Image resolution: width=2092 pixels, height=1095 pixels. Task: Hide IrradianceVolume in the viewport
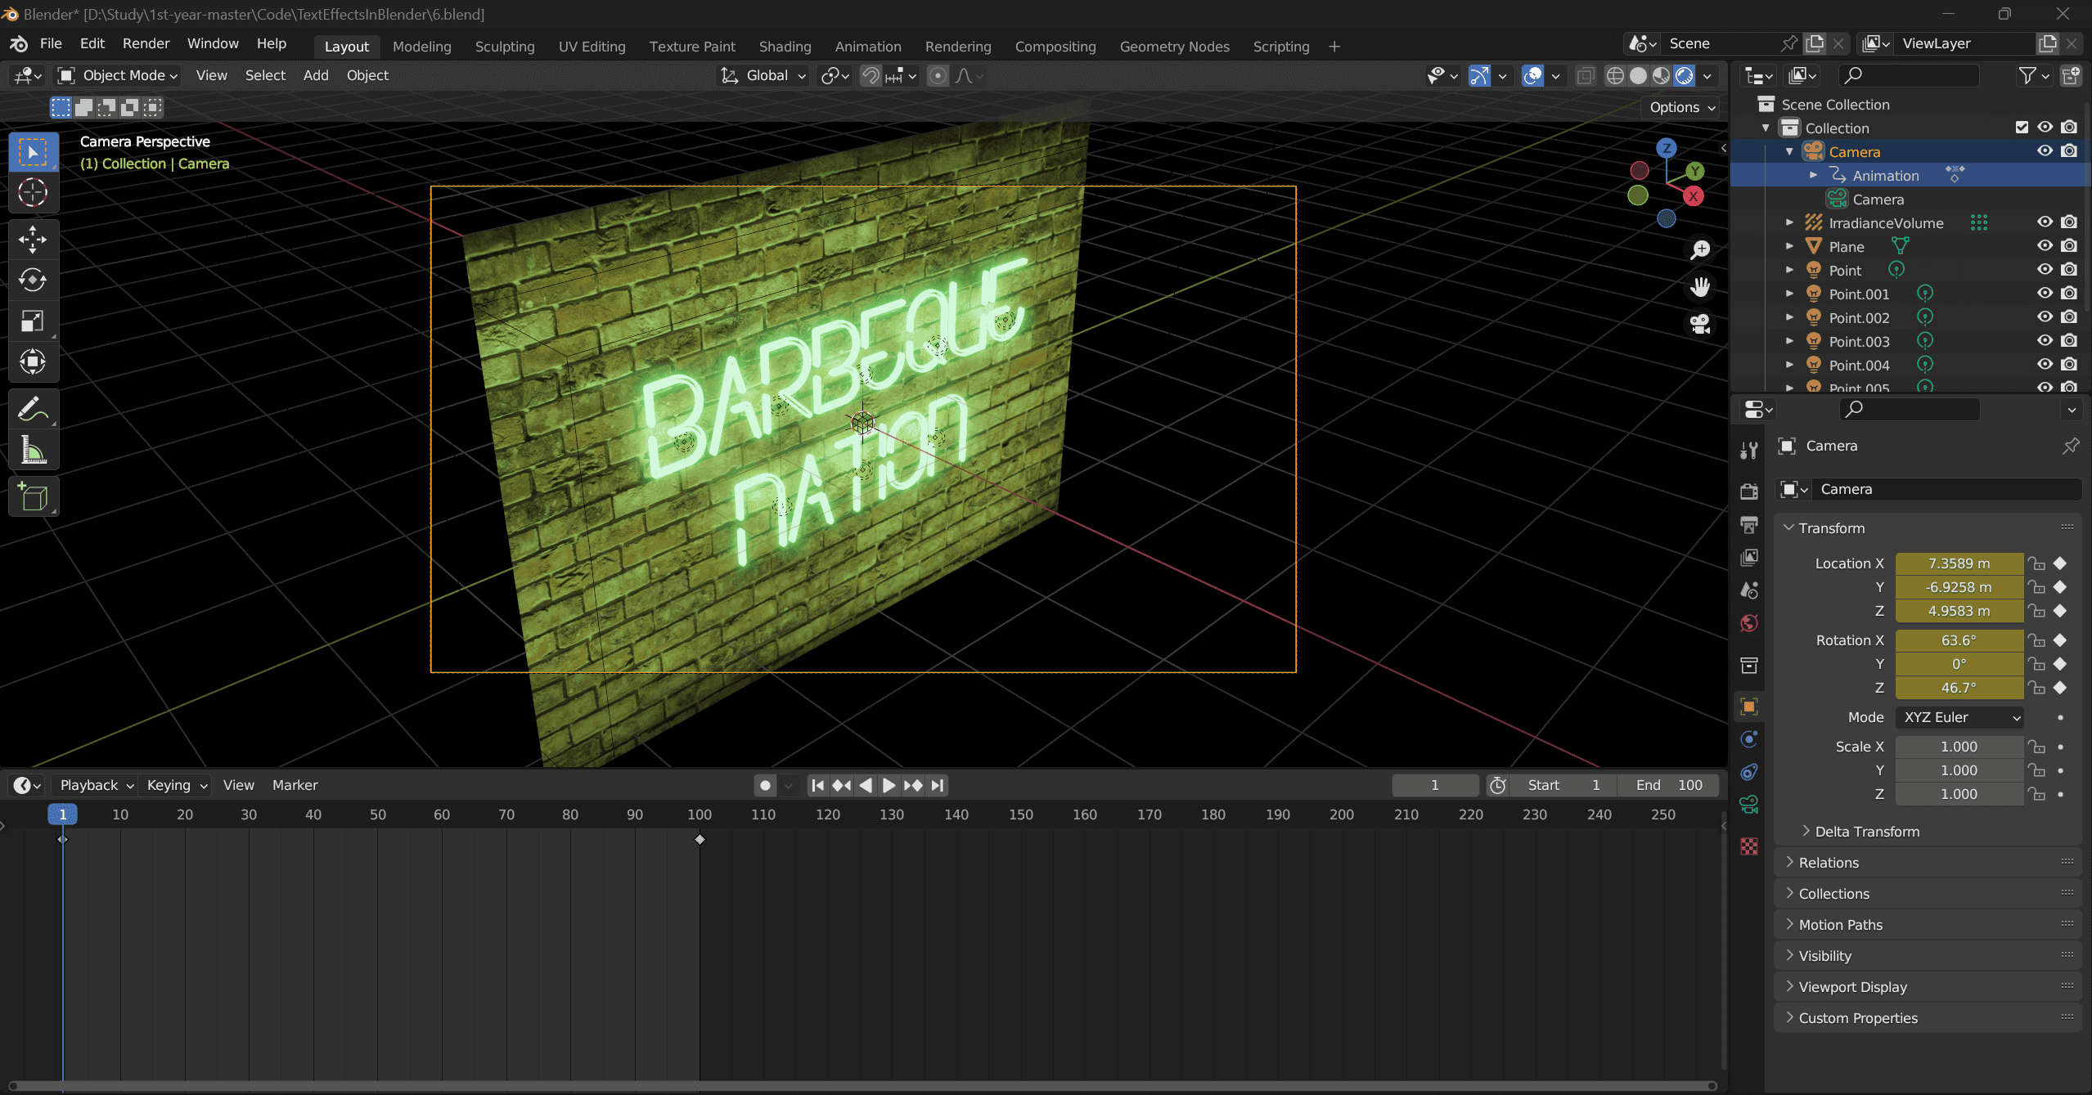tap(2045, 222)
